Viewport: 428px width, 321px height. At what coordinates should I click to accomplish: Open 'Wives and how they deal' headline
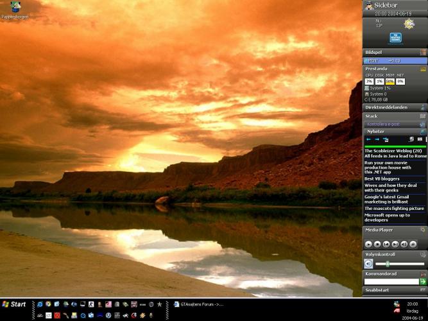[391, 187]
